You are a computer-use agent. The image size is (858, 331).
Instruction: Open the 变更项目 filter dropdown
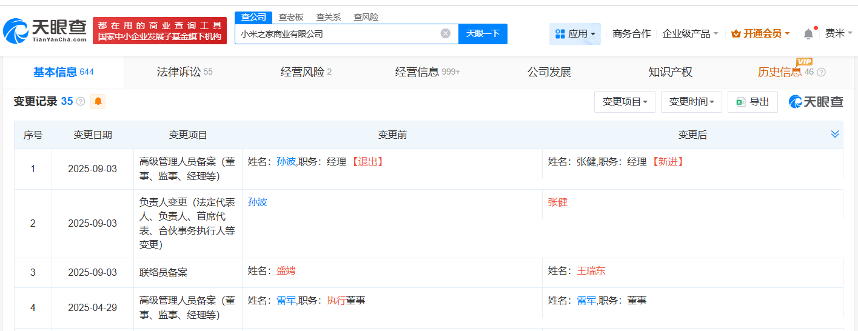coord(625,102)
